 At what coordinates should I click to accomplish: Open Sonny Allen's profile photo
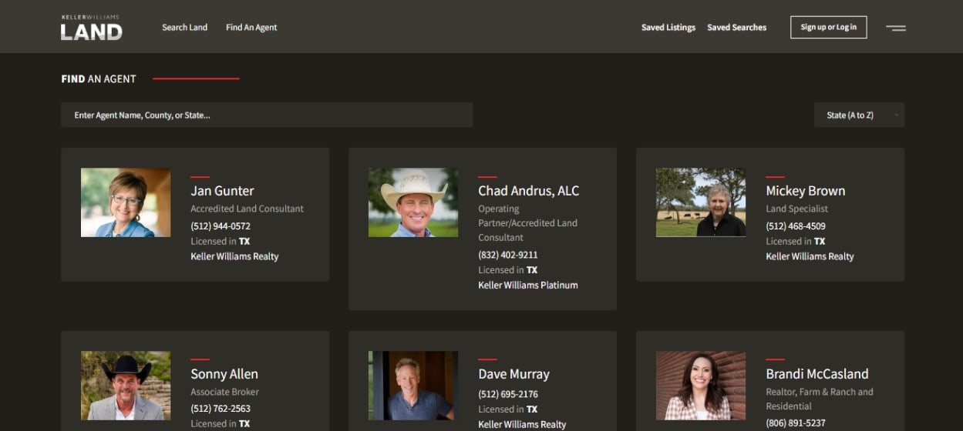(x=126, y=386)
